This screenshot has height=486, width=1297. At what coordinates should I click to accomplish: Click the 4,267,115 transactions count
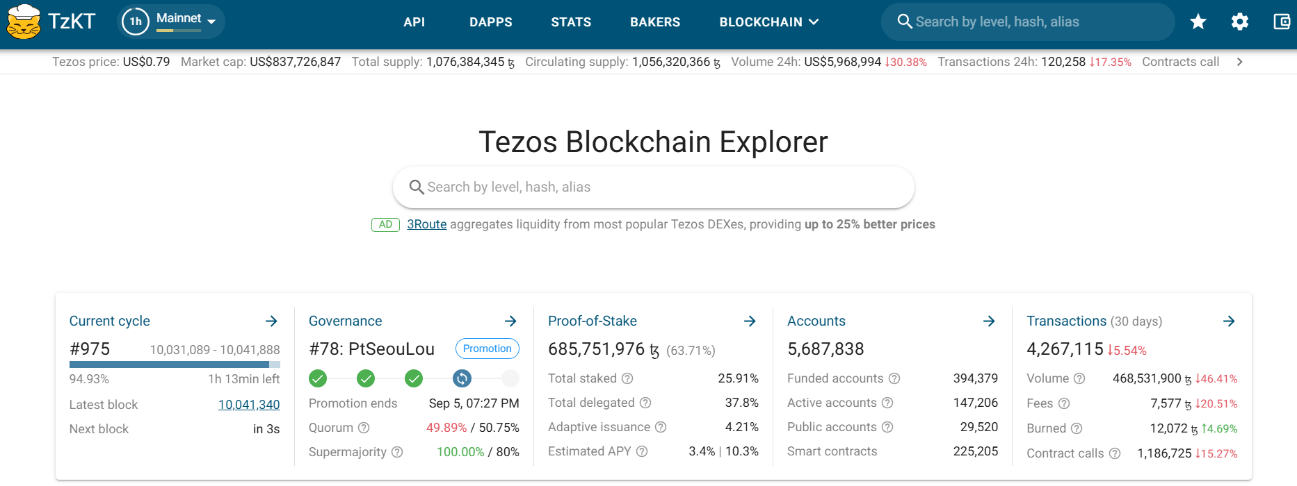1065,349
